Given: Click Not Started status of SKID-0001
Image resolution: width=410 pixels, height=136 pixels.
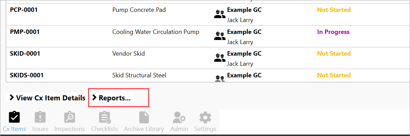Looking at the screenshot, I should 334,54.
